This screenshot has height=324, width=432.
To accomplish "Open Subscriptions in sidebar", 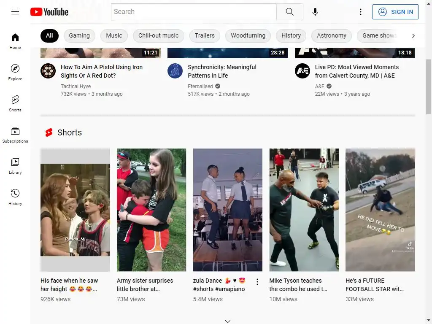I will tap(15, 135).
